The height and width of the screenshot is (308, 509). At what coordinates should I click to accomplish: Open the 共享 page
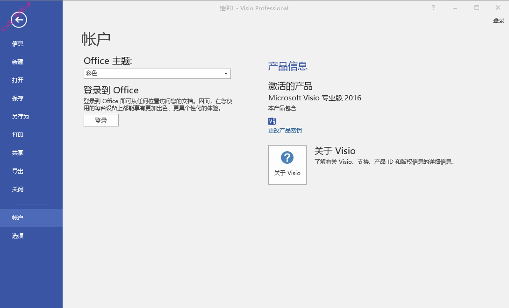[x=18, y=153]
